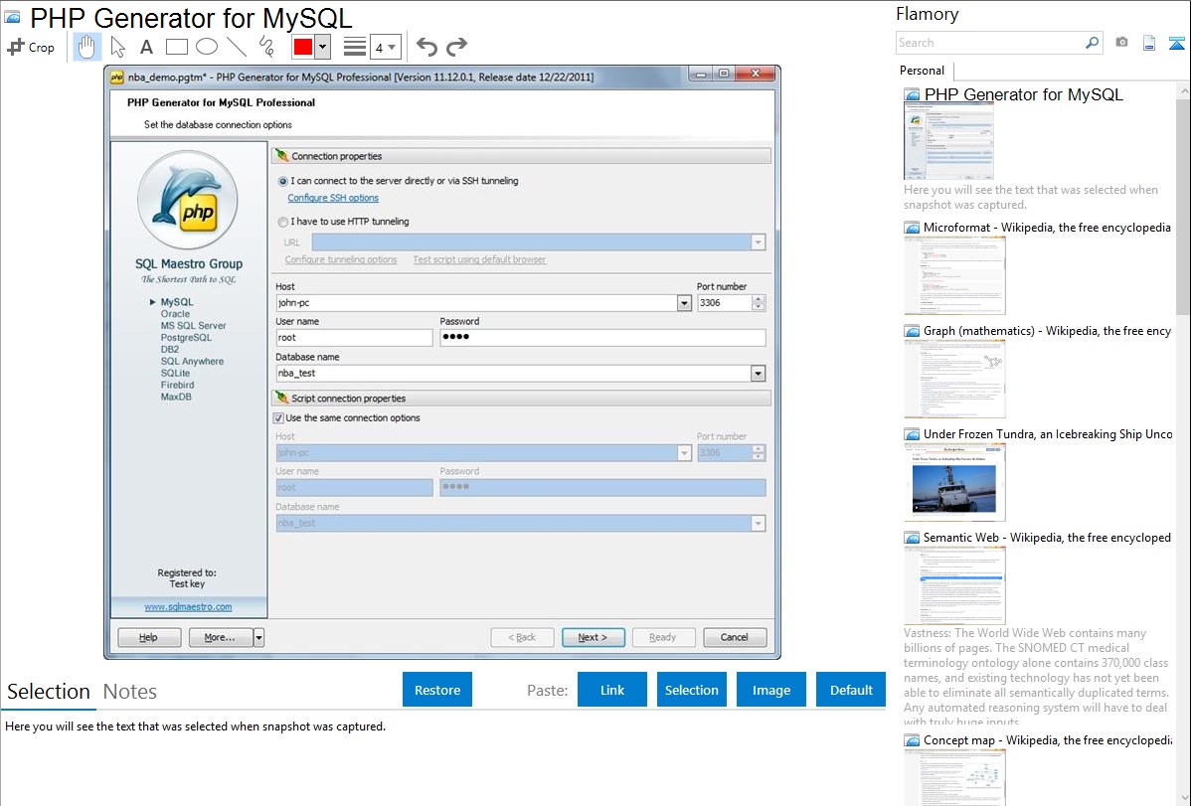Viewport: 1191px width, 806px height.
Task: Expand the Database name nba_test dropdown
Action: [759, 374]
